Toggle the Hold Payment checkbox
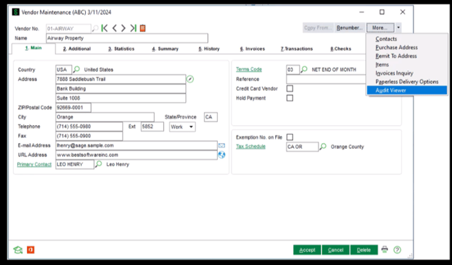Image resolution: width=452 pixels, height=265 pixels. (x=290, y=98)
